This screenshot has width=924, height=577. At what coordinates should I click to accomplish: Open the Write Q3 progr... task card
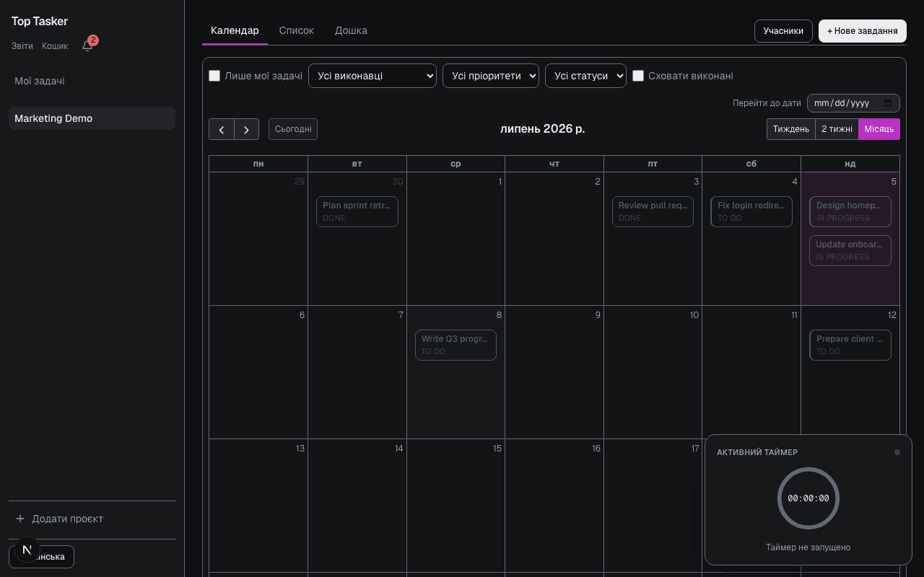456,345
